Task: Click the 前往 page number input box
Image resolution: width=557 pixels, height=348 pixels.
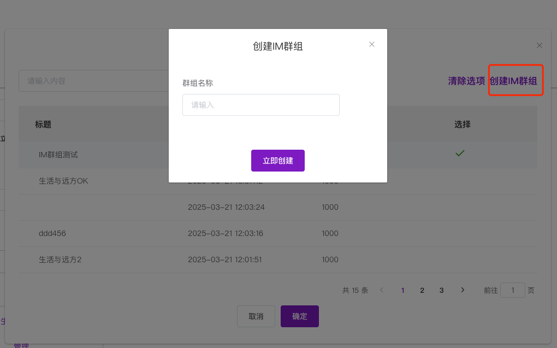Action: point(513,290)
